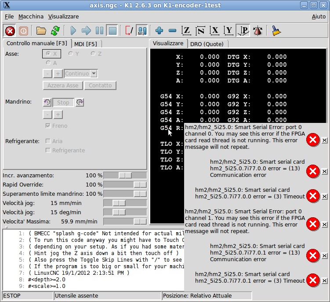Select the Y axis radio button
330x302 pixels.
point(73,54)
